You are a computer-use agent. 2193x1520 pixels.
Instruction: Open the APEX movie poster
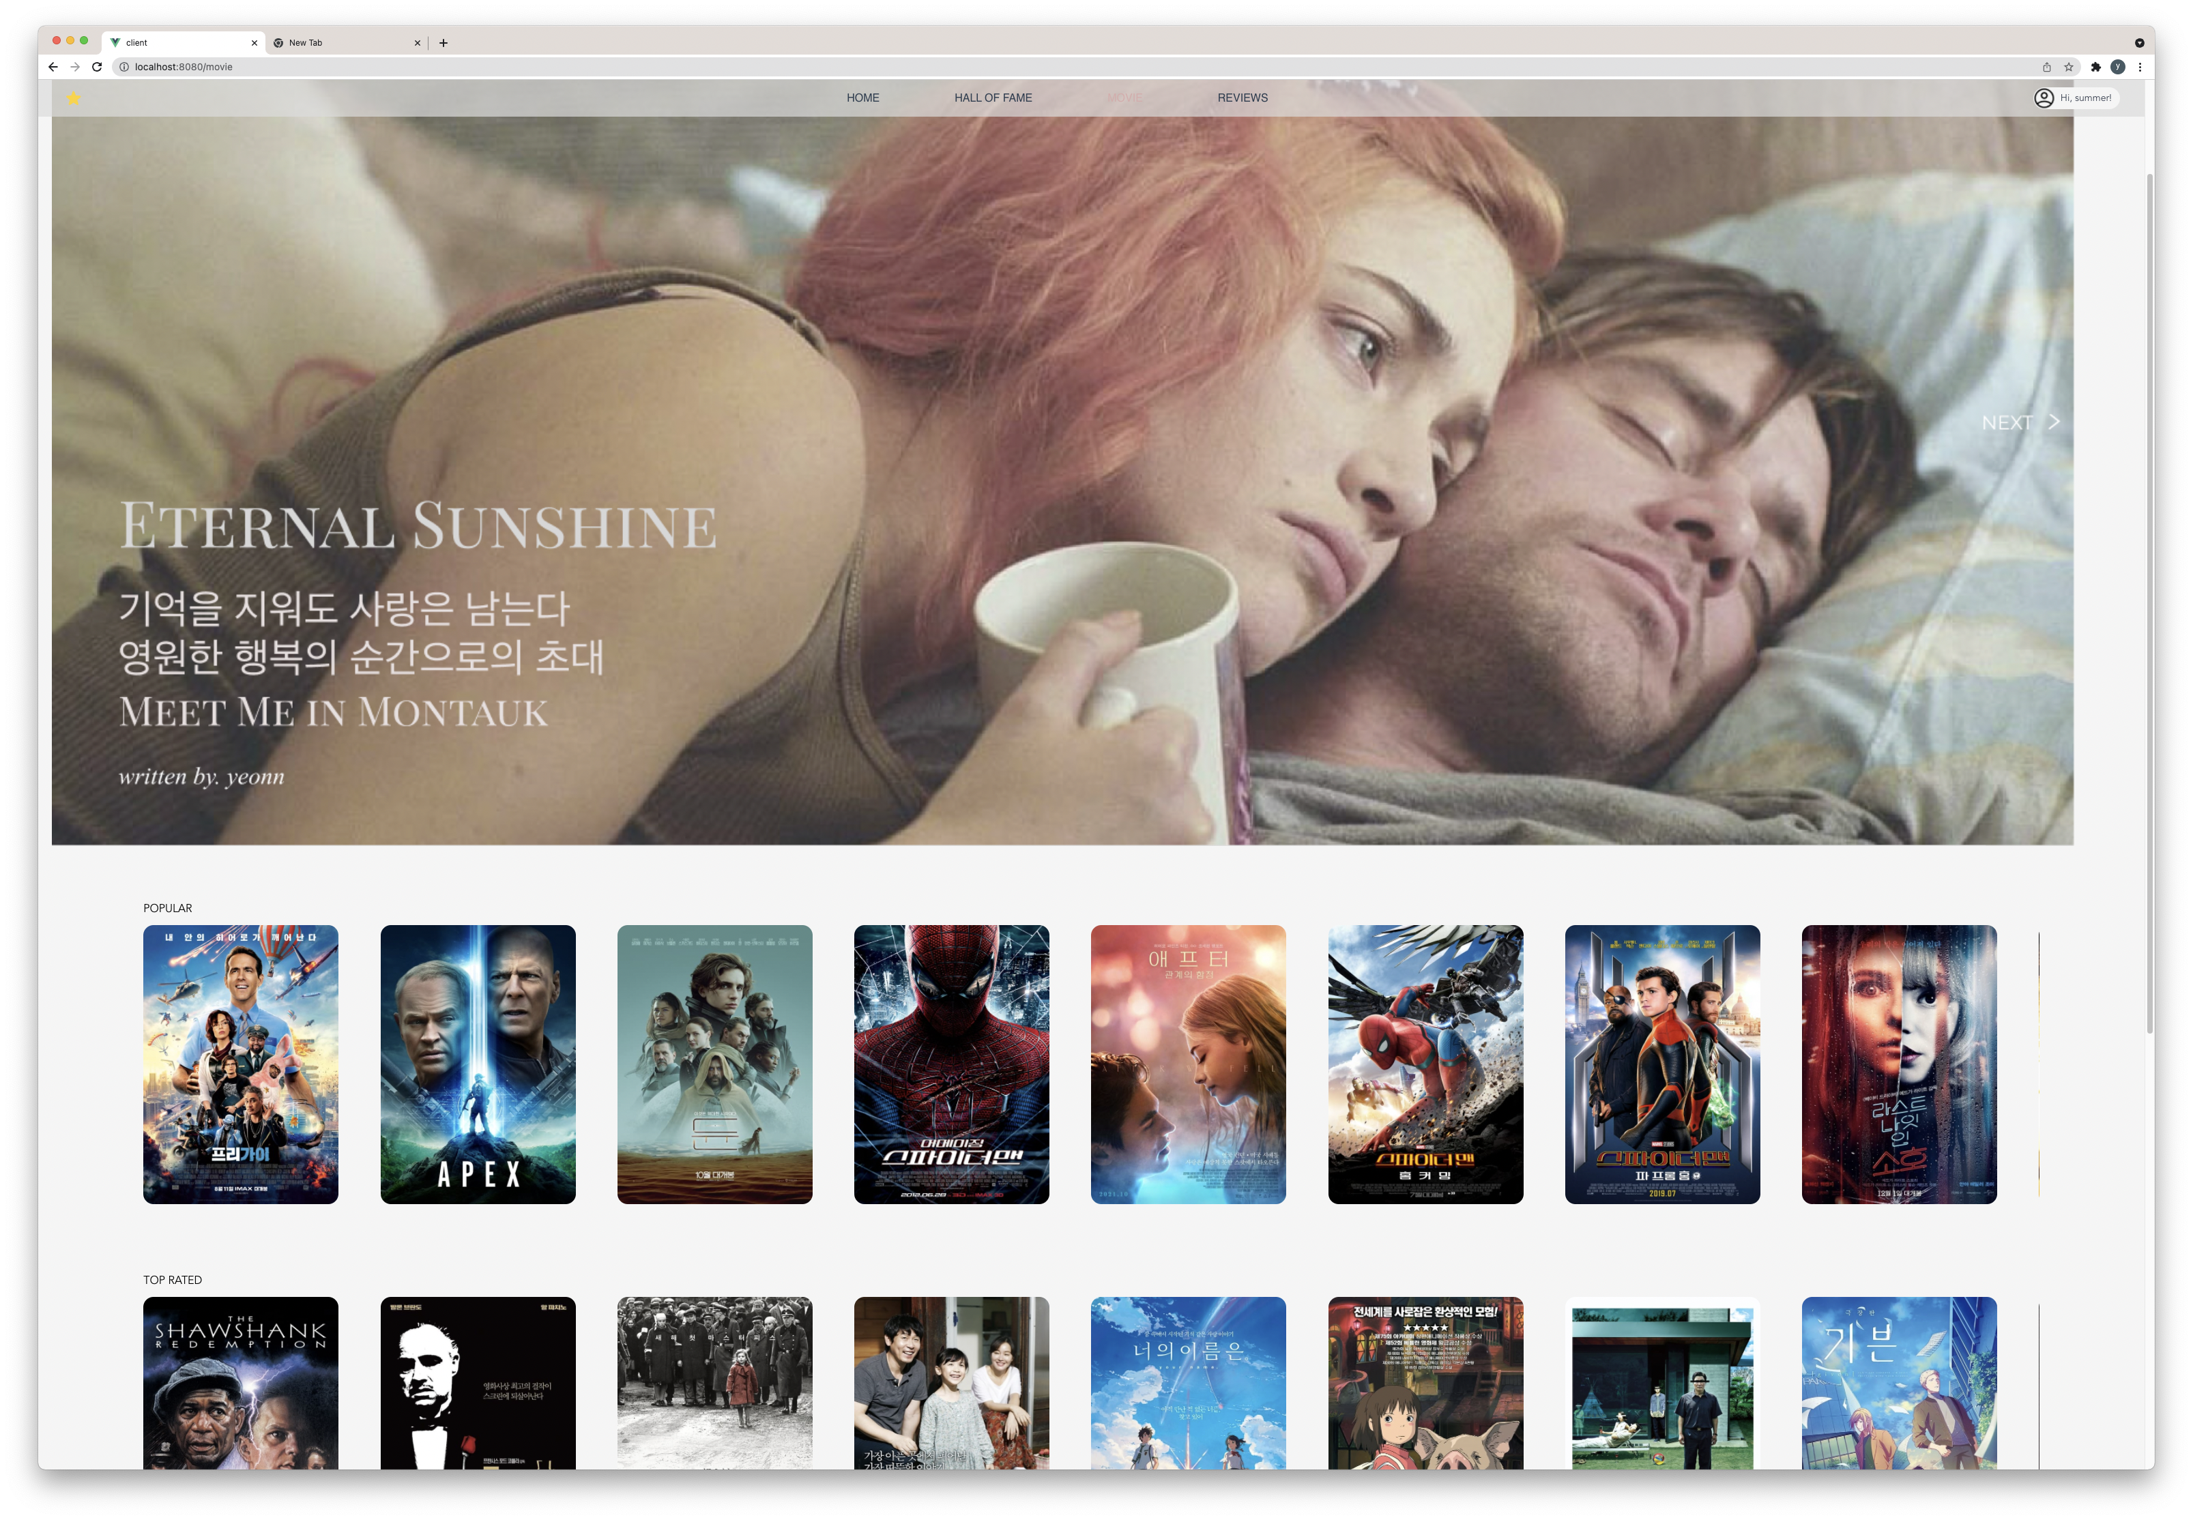pos(478,1064)
